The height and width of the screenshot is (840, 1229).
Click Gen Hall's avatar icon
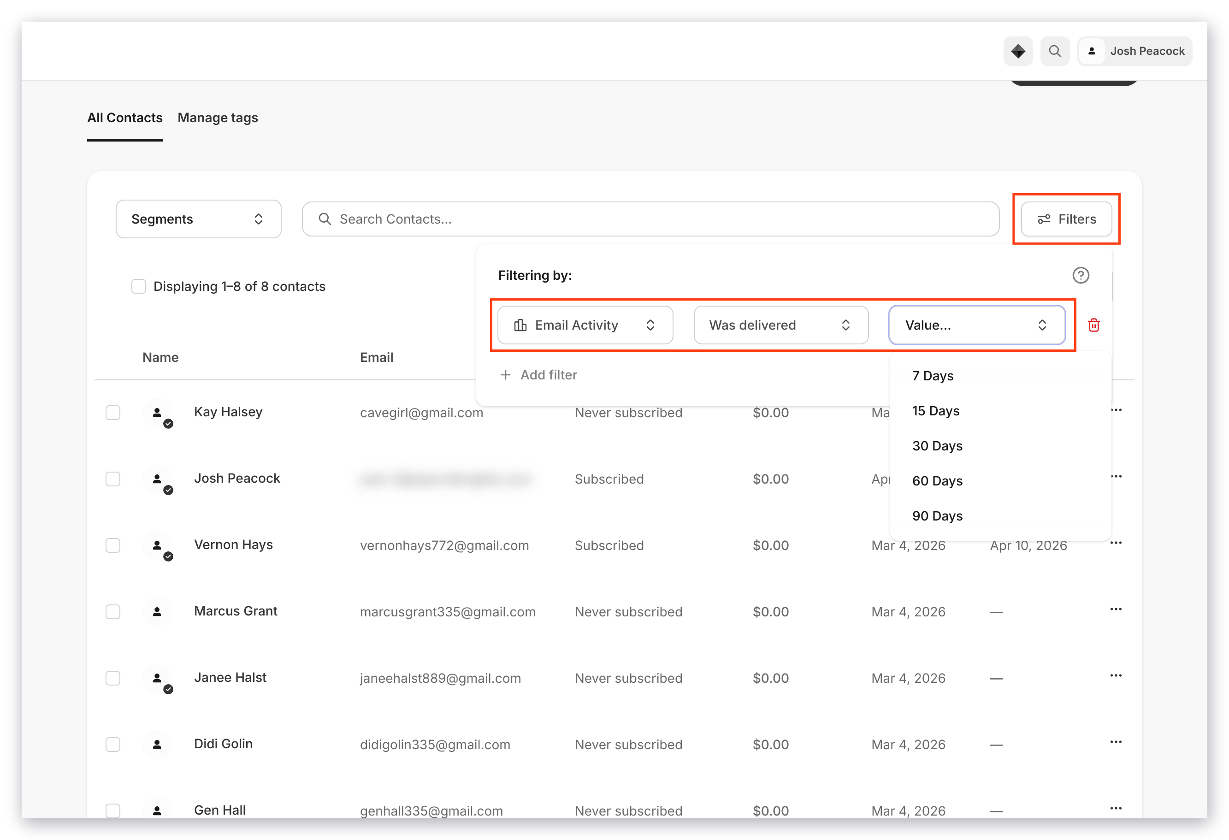coord(157,810)
